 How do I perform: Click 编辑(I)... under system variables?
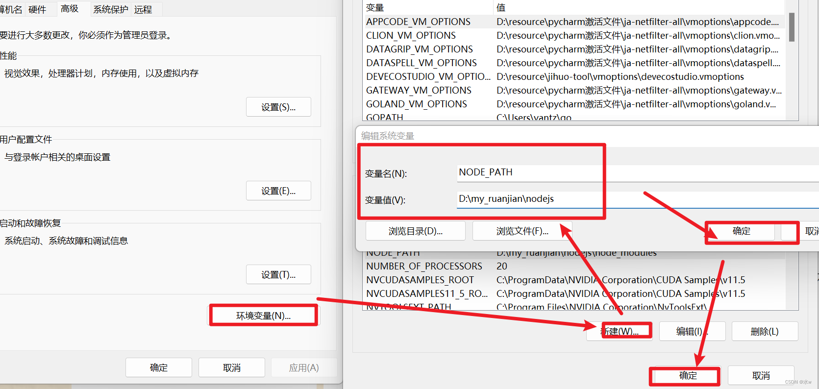click(x=692, y=331)
